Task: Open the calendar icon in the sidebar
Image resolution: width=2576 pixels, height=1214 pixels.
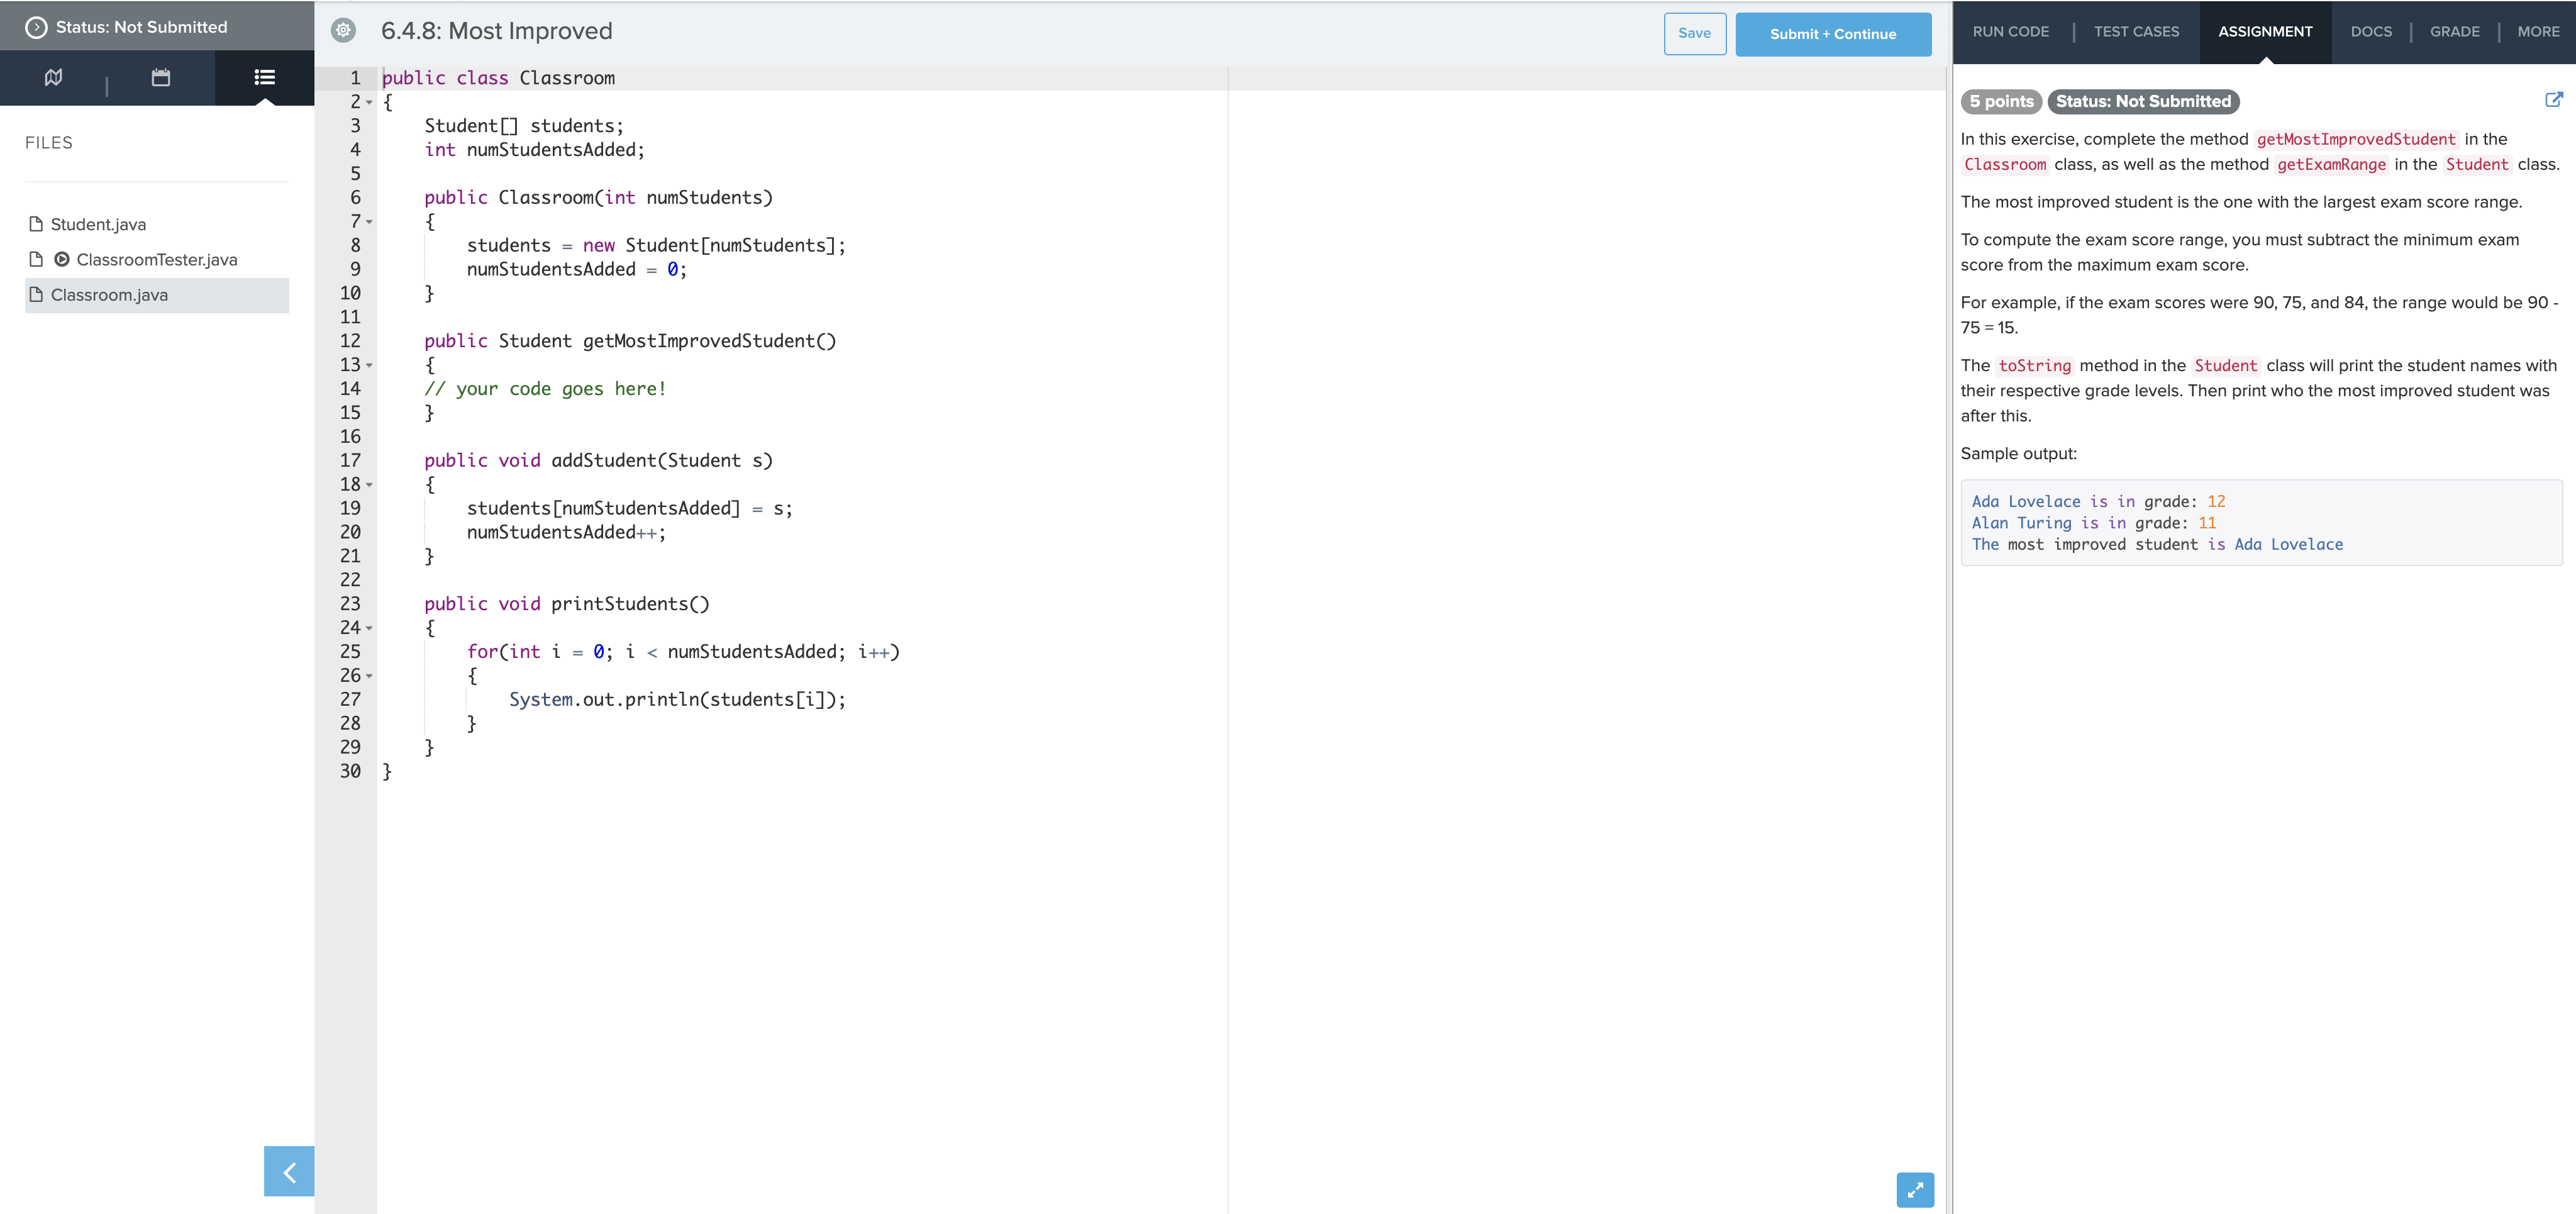Action: pos(160,77)
